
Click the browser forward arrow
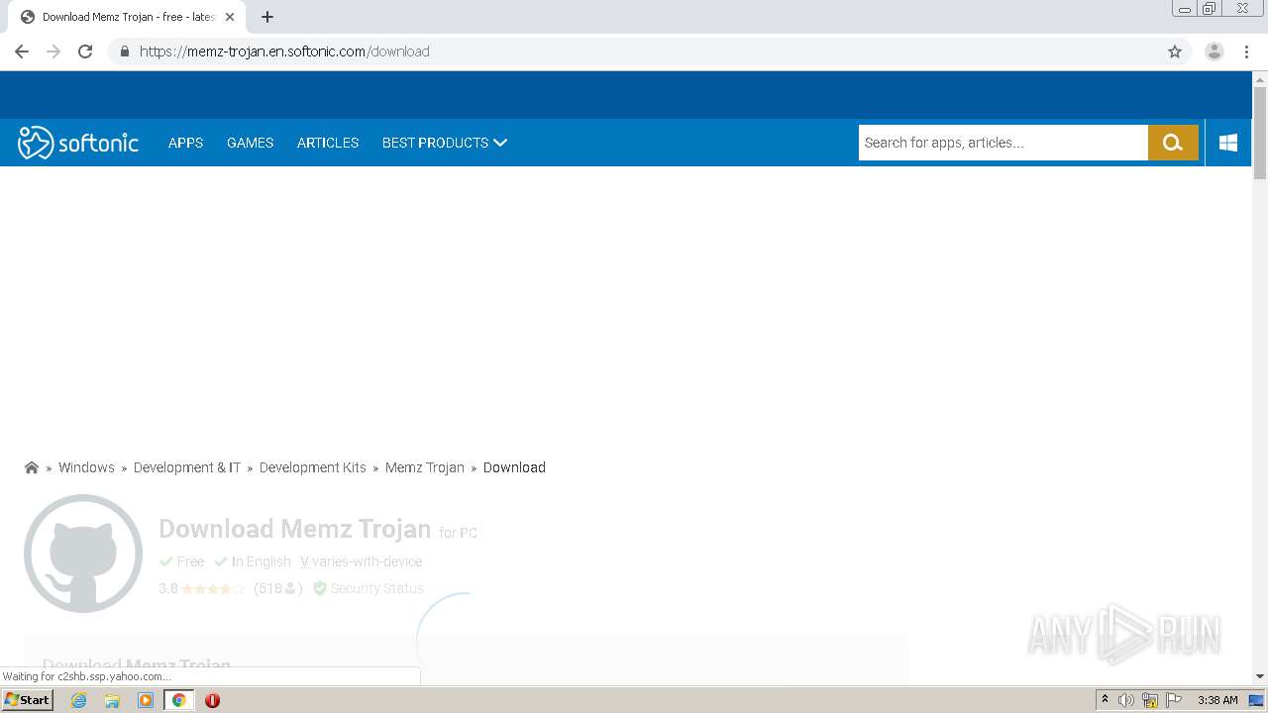click(53, 51)
